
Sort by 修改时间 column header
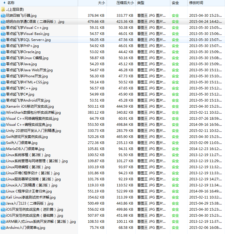196,3
